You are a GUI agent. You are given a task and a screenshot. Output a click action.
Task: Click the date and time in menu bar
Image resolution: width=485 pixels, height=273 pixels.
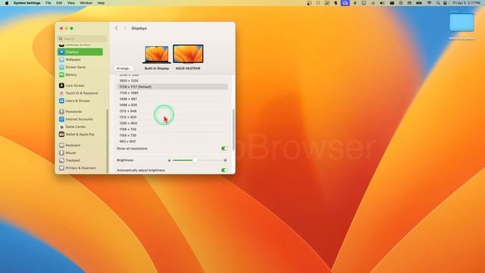pyautogui.click(x=467, y=3)
